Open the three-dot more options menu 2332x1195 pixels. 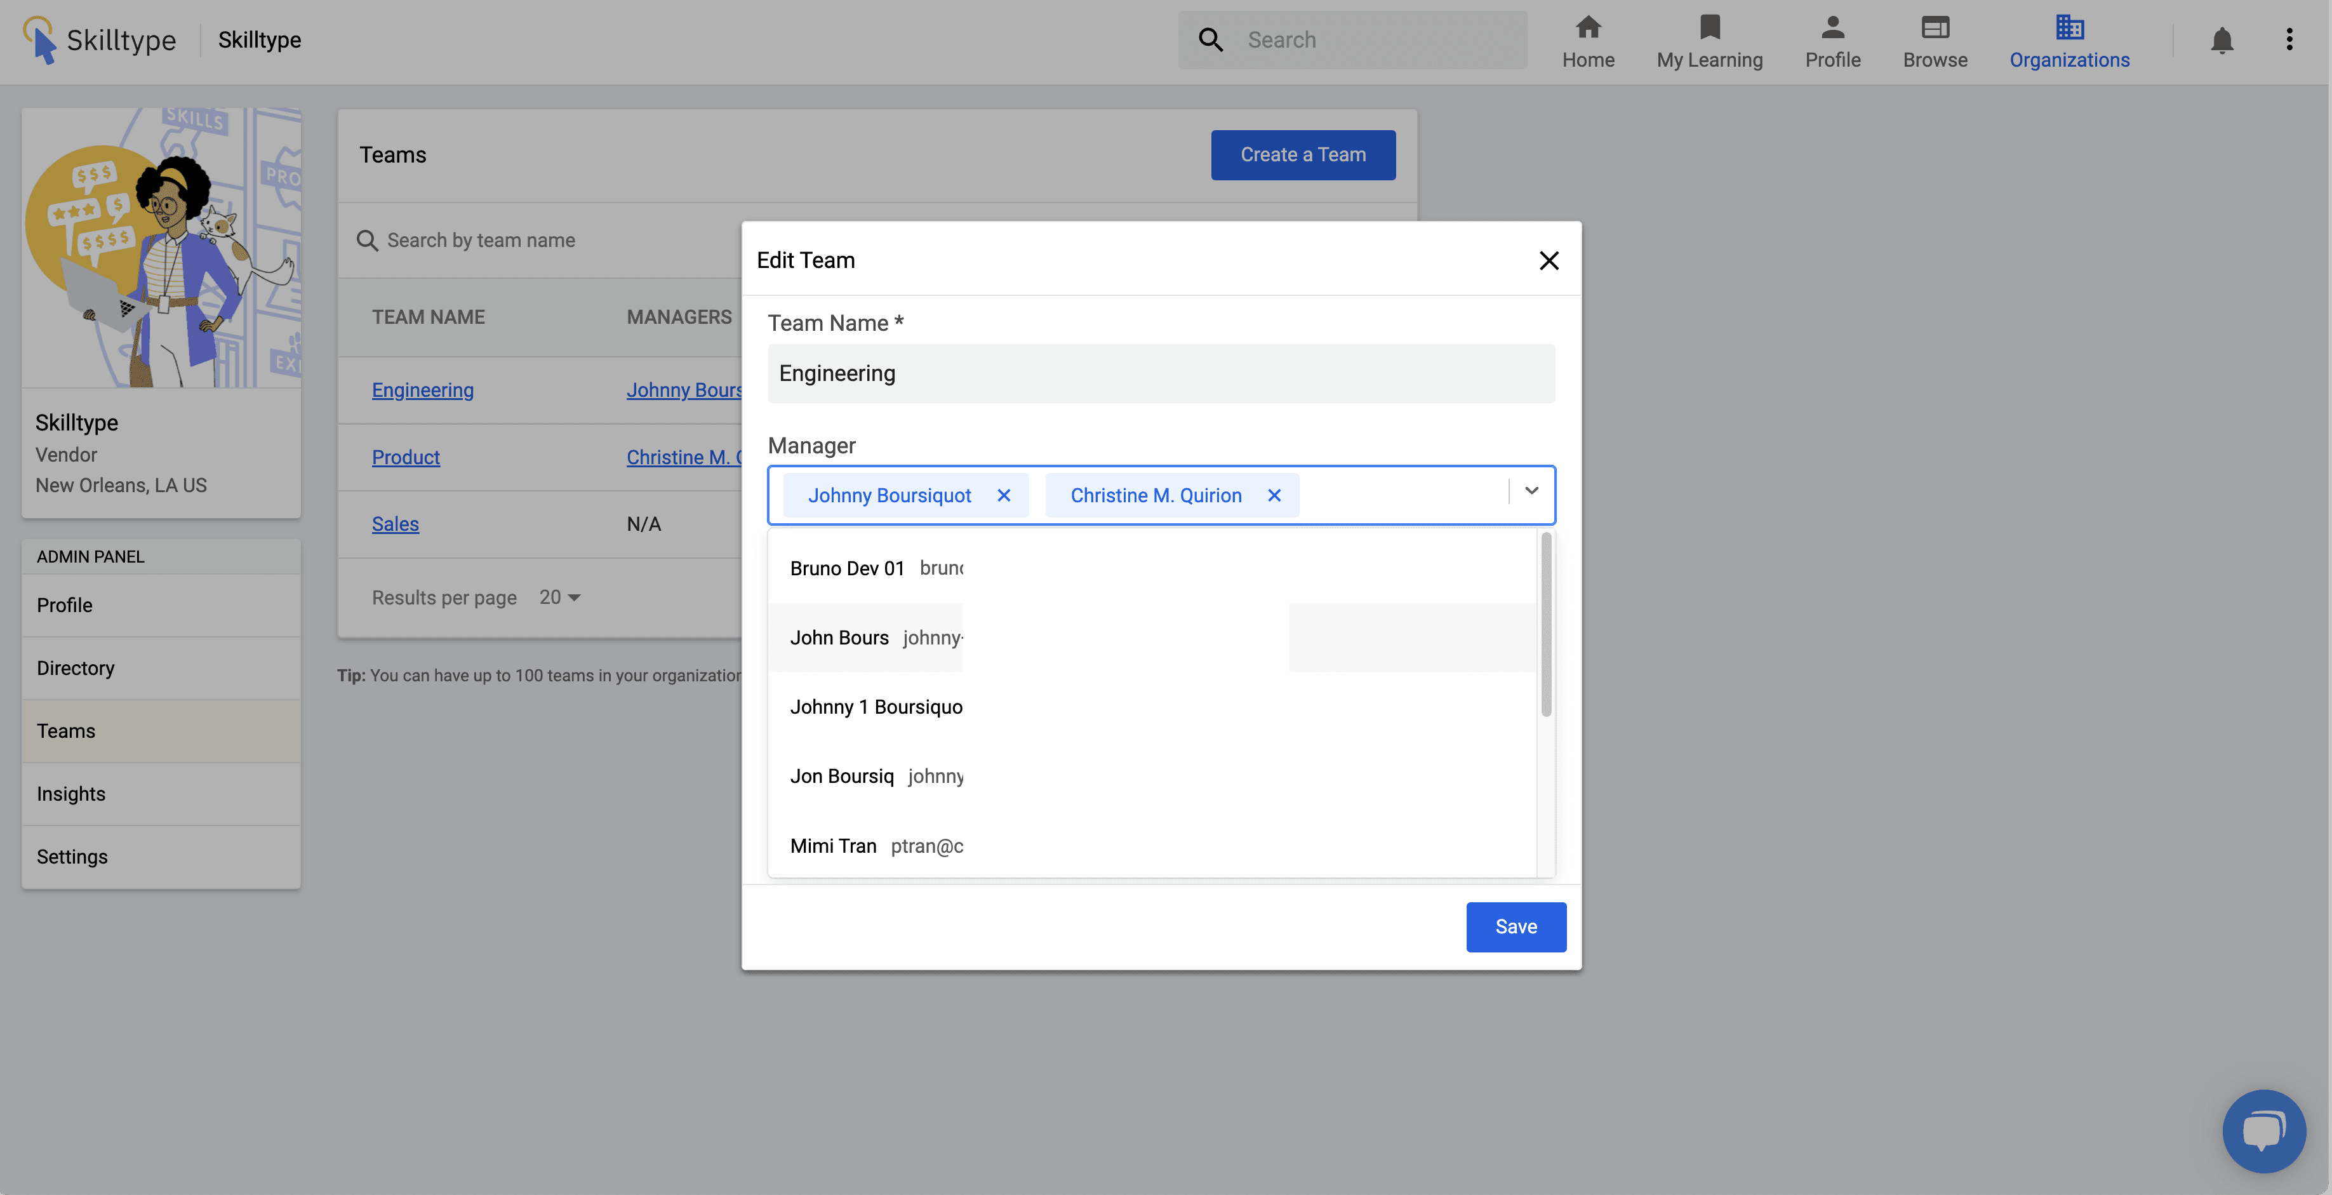[2289, 40]
